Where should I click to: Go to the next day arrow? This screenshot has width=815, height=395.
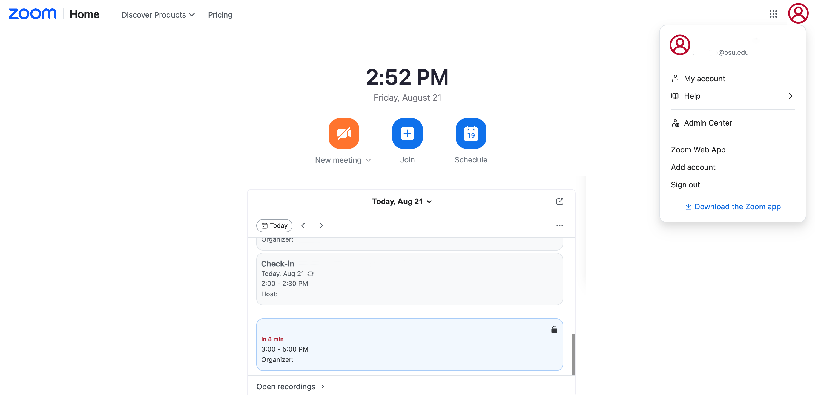pyautogui.click(x=321, y=226)
